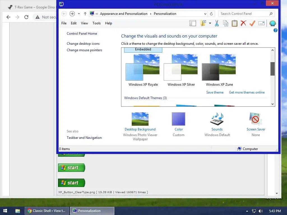
Task: Click the navigation pane toggle icon in toolbar
Action: [193, 23]
